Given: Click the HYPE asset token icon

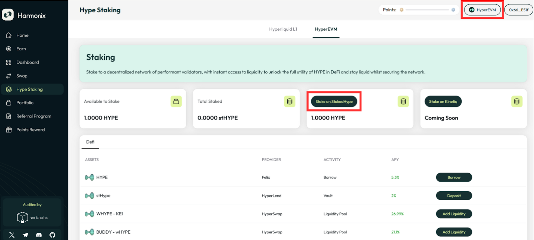Looking at the screenshot, I should point(89,178).
